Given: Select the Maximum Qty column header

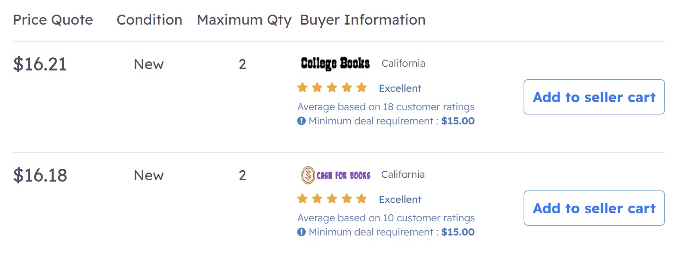Looking at the screenshot, I should [244, 20].
